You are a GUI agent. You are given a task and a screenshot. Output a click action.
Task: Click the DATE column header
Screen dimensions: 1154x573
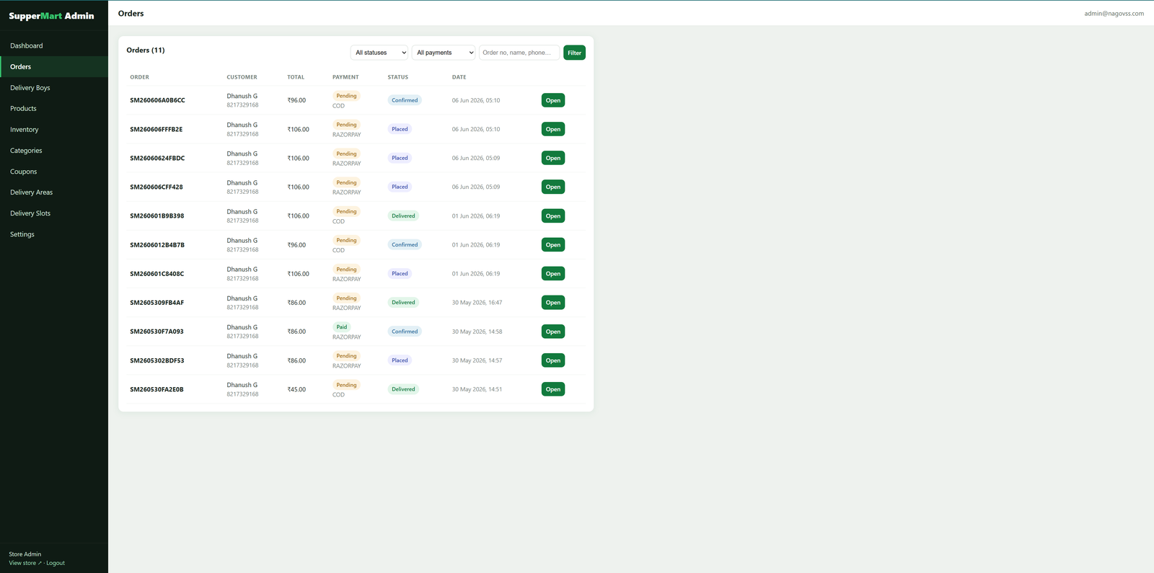tap(459, 77)
